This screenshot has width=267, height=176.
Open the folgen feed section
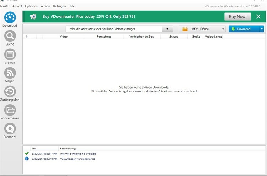click(x=10, y=75)
